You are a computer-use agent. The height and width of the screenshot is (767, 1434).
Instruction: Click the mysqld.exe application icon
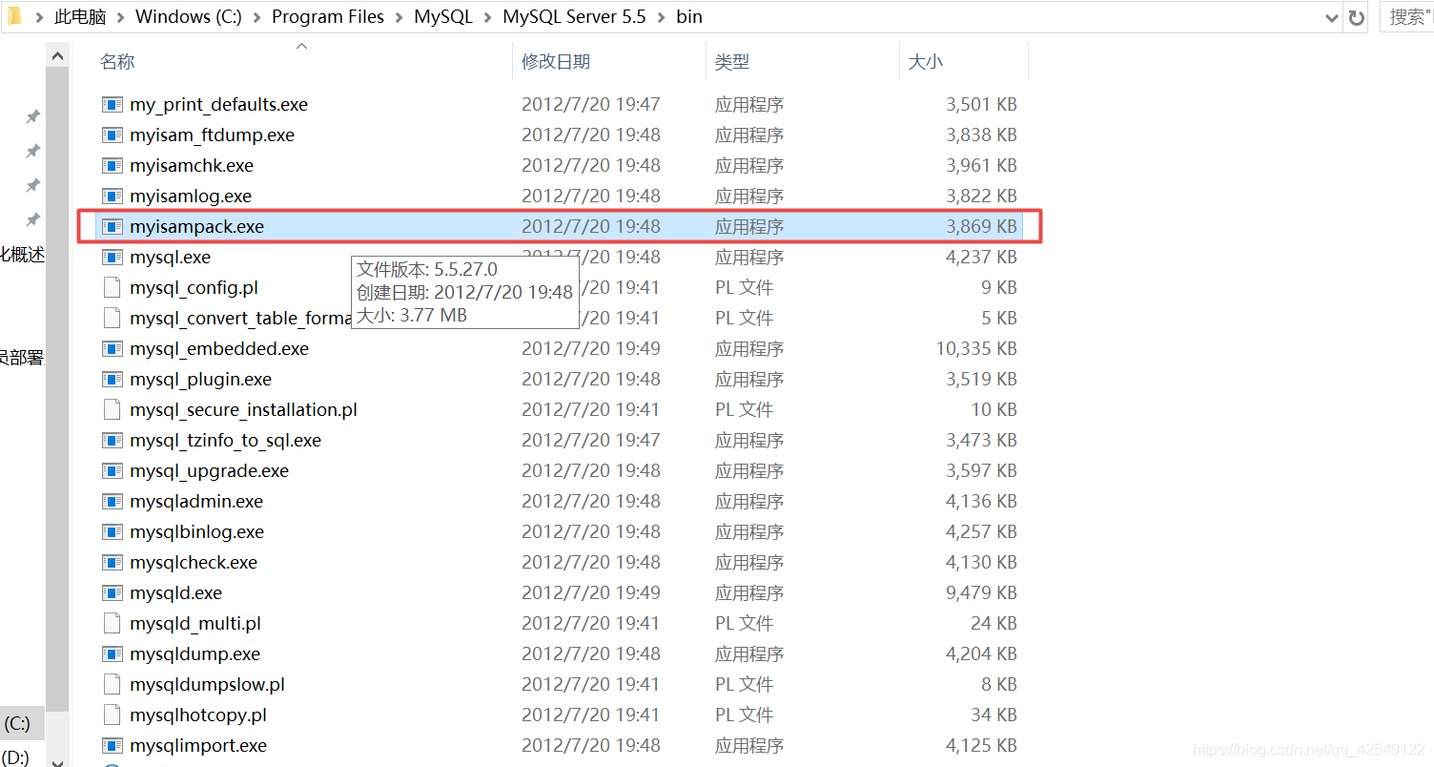pos(113,593)
